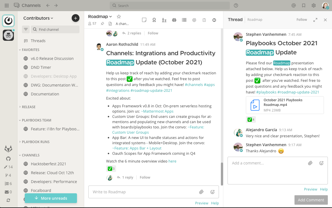Click Follow on Aaron Rothschild's reply thread

pyautogui.click(x=145, y=177)
